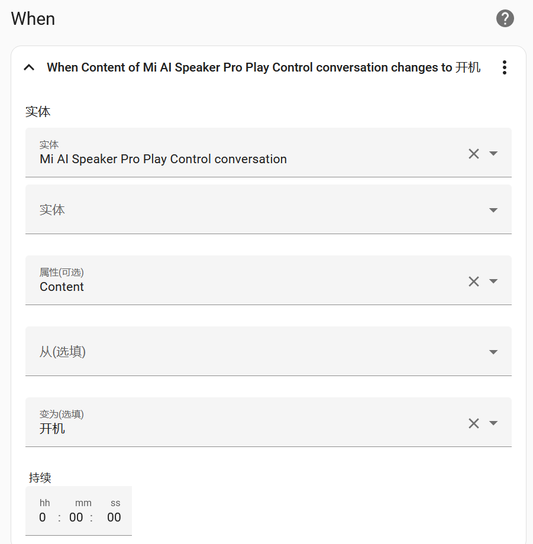Collapse the trigger card with chevron

(x=29, y=67)
